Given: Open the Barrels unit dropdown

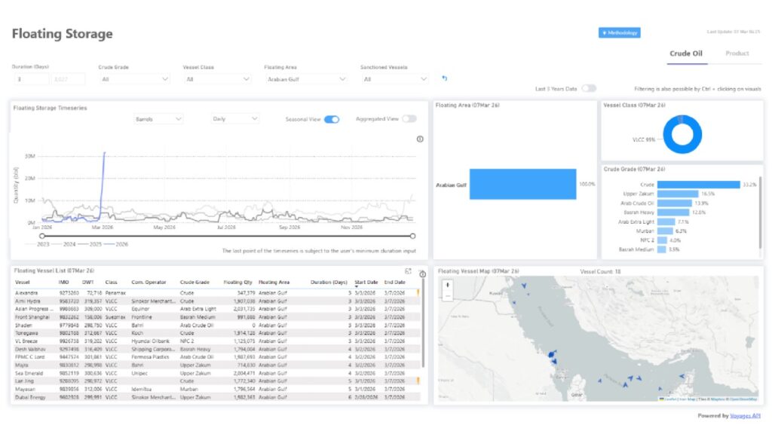Looking at the screenshot, I should tap(158, 119).
